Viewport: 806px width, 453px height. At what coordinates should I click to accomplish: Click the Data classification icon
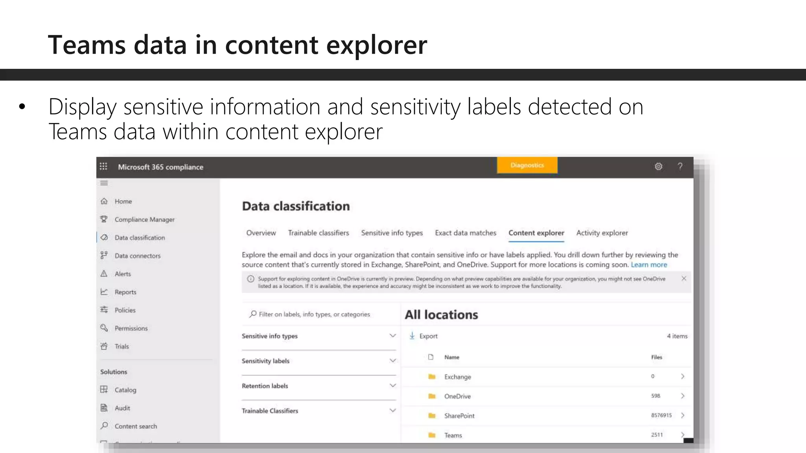coord(104,238)
